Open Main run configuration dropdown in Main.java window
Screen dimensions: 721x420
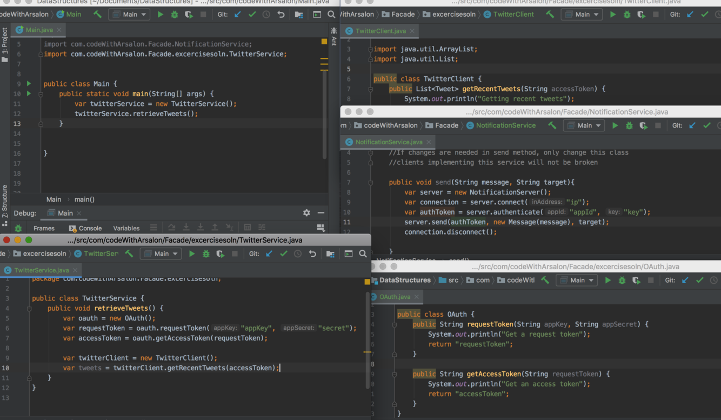pos(130,15)
